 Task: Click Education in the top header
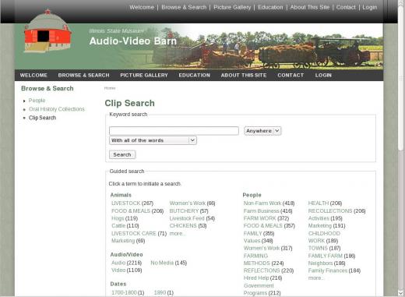pos(270,7)
